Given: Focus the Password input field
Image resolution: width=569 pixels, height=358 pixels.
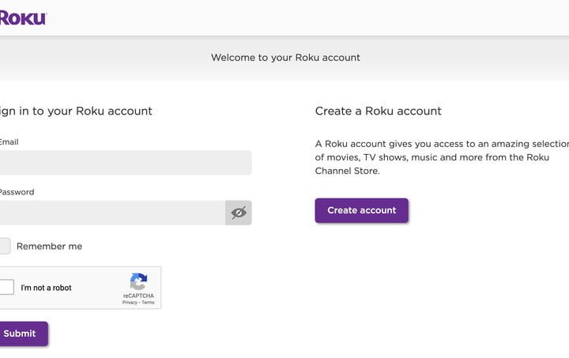Looking at the screenshot, I should click(x=112, y=213).
